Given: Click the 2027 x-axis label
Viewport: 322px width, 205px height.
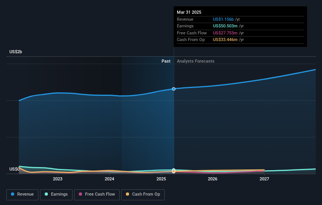Looking at the screenshot, I should pyautogui.click(x=264, y=179).
